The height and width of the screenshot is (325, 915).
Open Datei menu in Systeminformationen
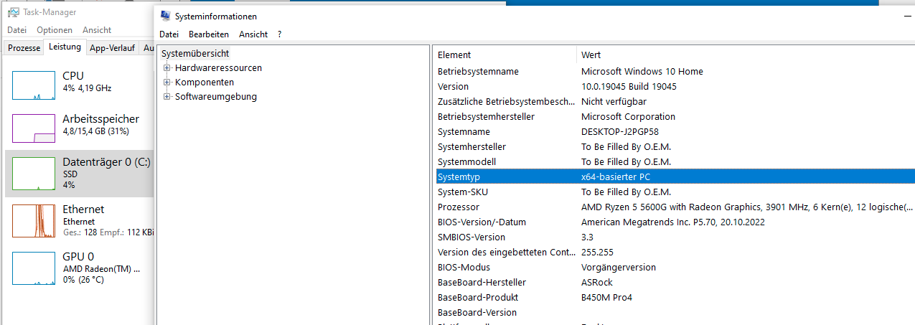pos(169,34)
